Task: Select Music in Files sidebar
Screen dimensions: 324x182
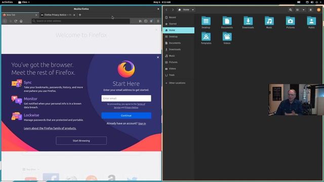Action: click(x=179, y=56)
